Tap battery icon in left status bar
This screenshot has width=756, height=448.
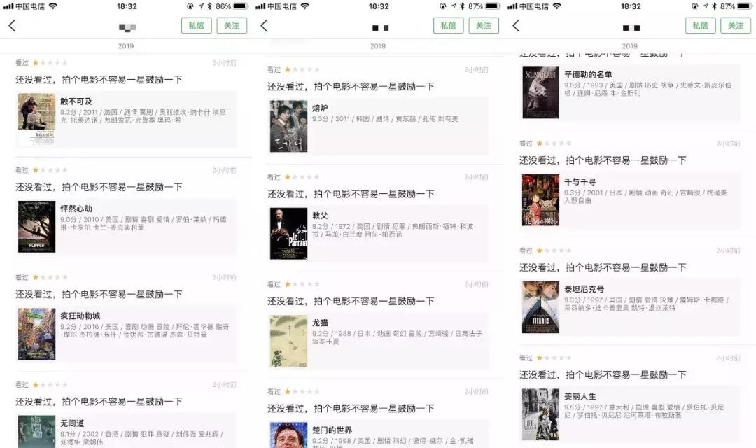tap(241, 6)
